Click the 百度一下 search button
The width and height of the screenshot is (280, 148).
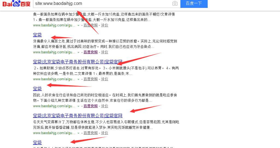[x=194, y=4]
